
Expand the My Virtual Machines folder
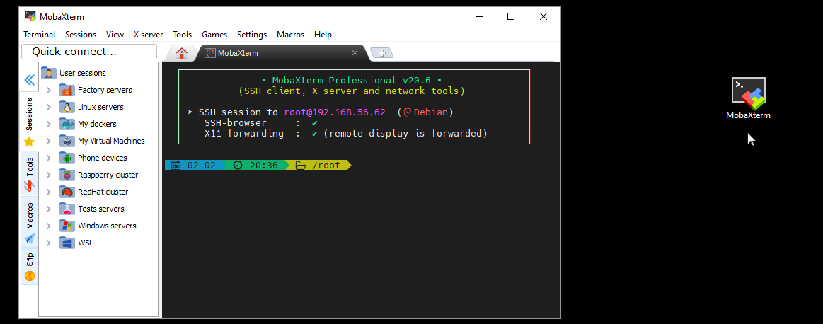(48, 141)
